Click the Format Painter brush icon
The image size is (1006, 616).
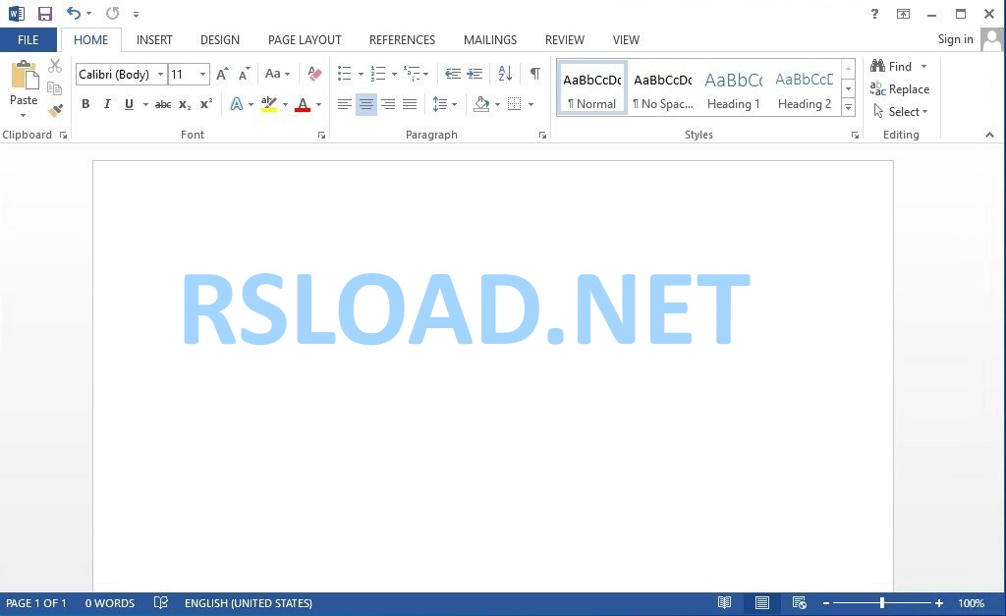click(55, 111)
